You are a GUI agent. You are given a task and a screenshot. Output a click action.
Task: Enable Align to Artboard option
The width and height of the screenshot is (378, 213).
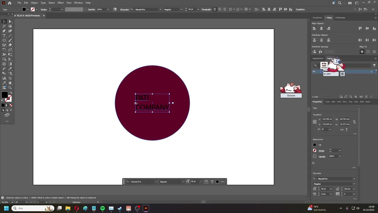click(362, 52)
